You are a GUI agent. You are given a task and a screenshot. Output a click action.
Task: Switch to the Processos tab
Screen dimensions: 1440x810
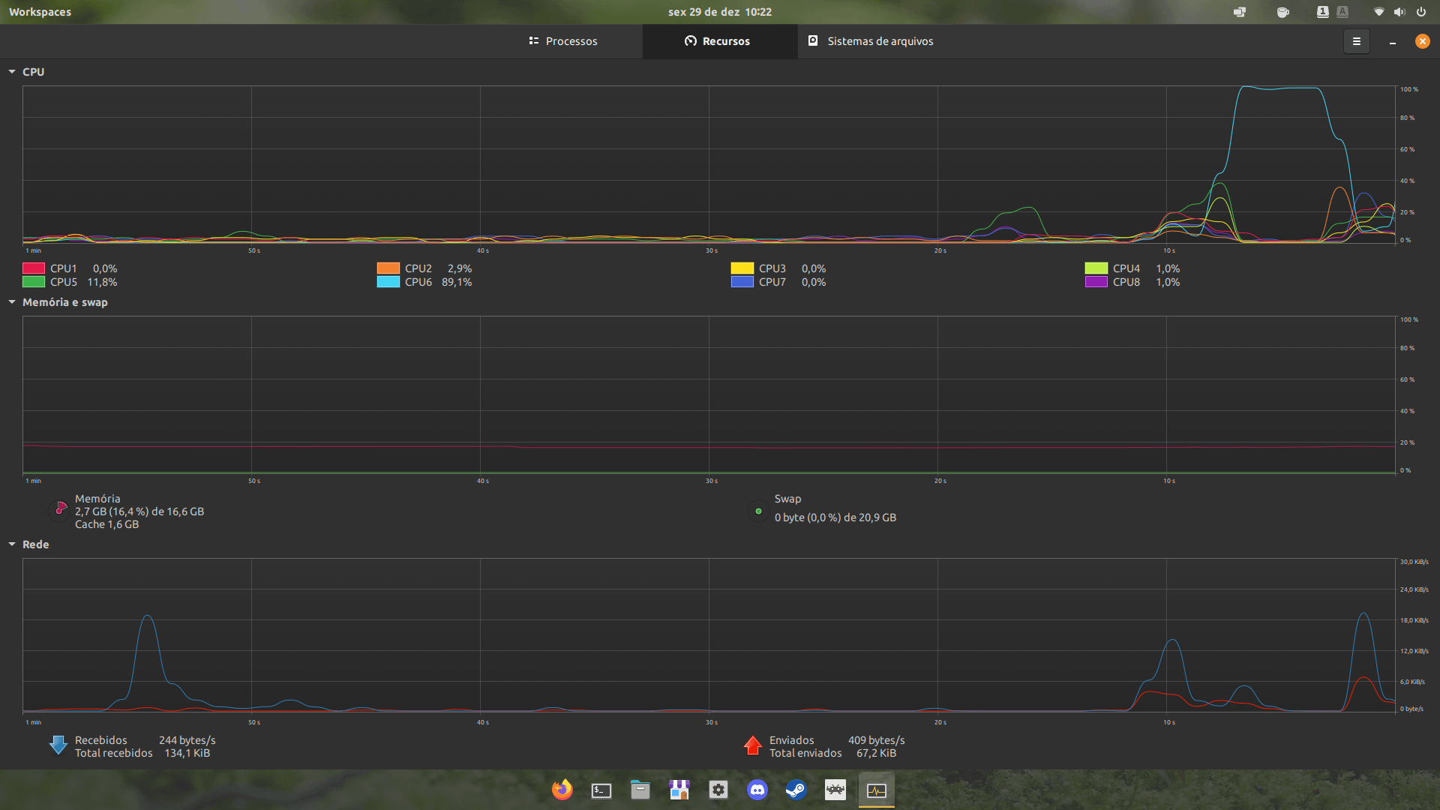point(563,41)
